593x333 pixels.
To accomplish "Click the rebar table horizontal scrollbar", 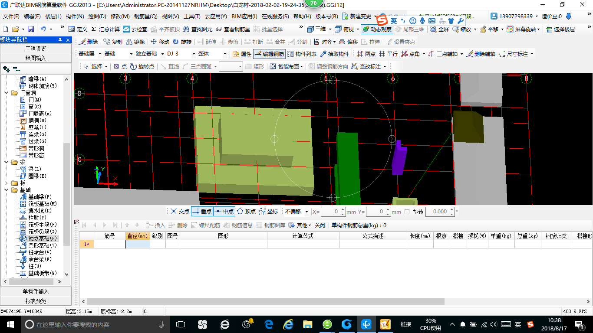I will click(266, 301).
